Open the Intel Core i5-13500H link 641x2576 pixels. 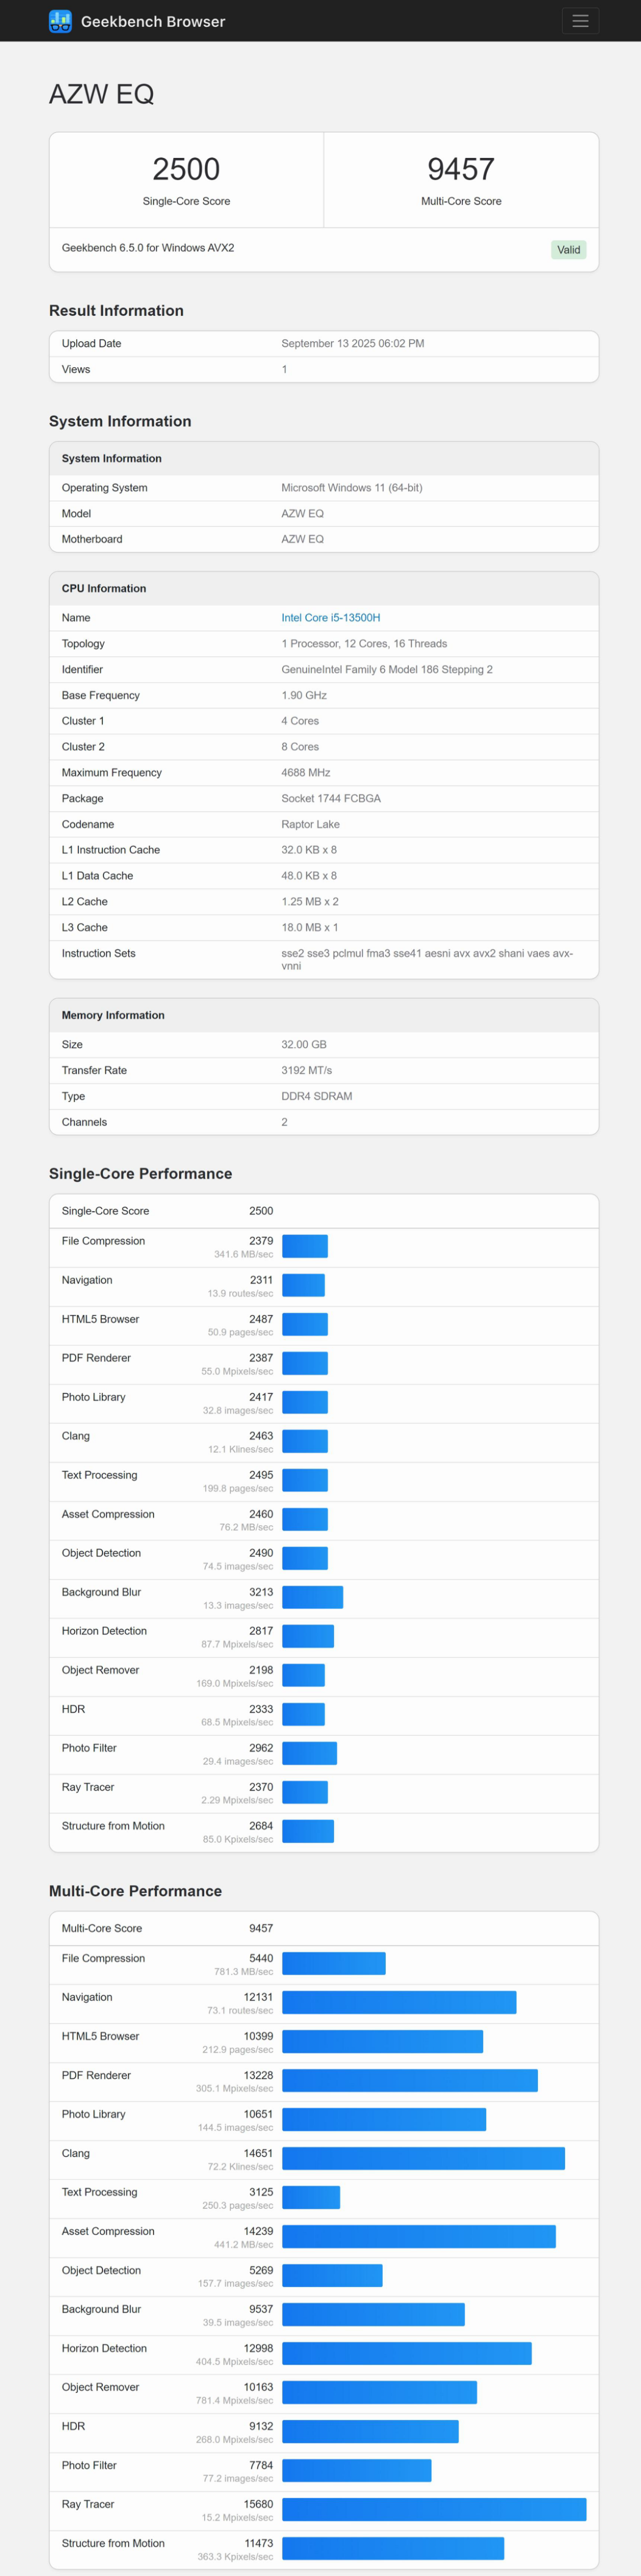tap(330, 618)
